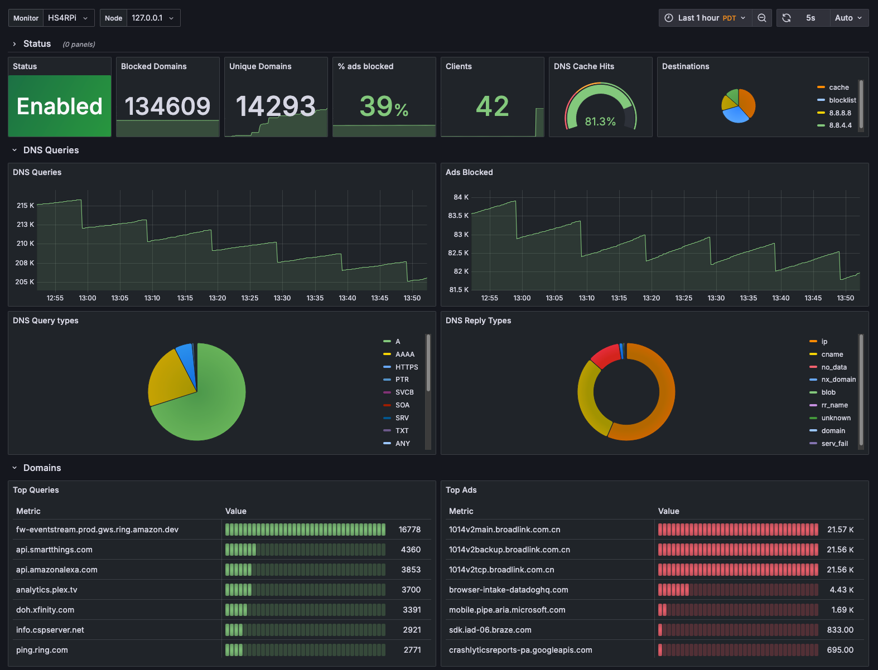Open the Last 1 hour time range picker
This screenshot has width=878, height=670.
point(705,18)
